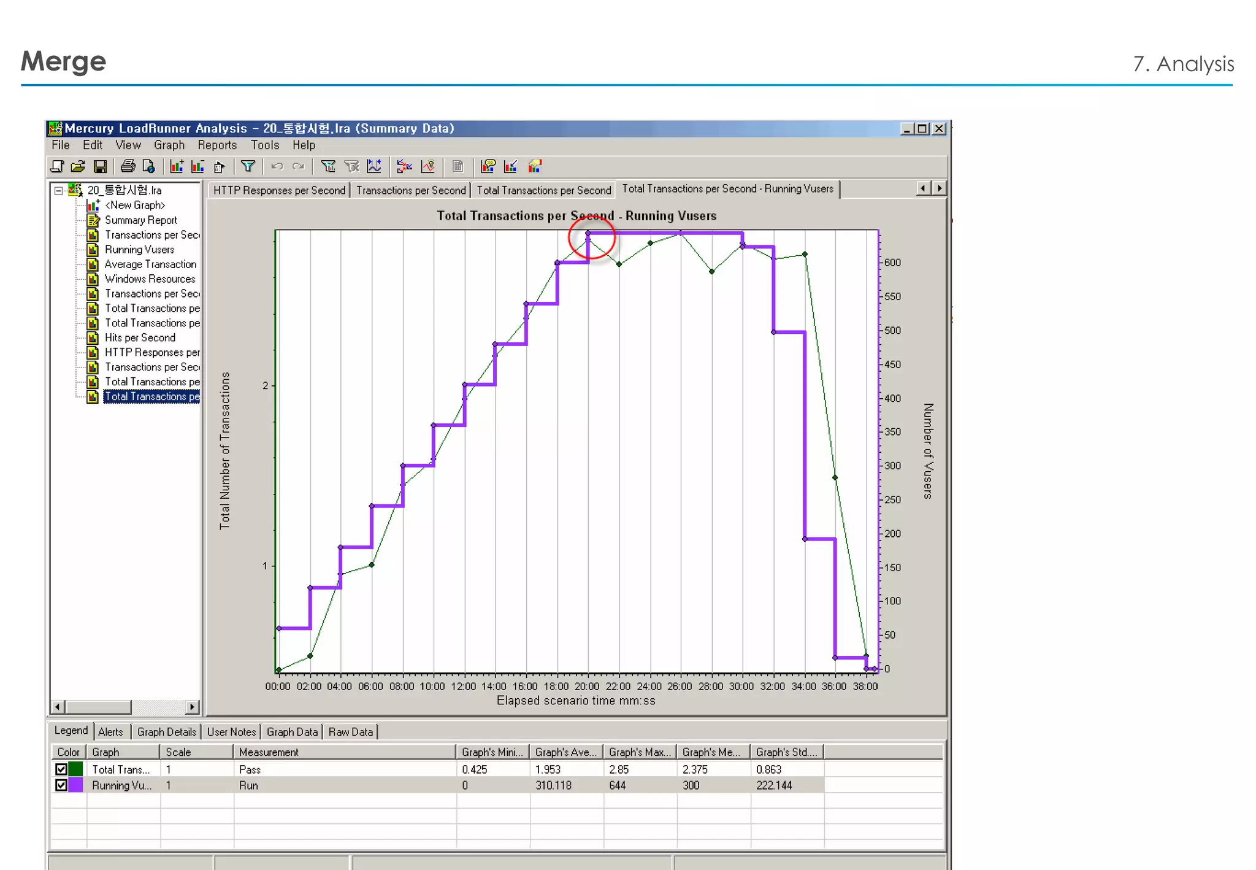Select the highlighted Total Transactions tree item
Image resolution: width=1256 pixels, height=870 pixels.
[152, 396]
